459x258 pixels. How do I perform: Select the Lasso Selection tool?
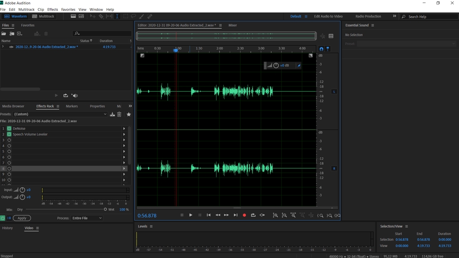tap(133, 16)
